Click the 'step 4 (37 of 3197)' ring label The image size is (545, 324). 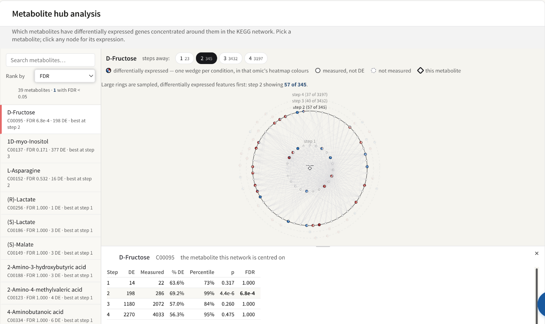(x=310, y=94)
